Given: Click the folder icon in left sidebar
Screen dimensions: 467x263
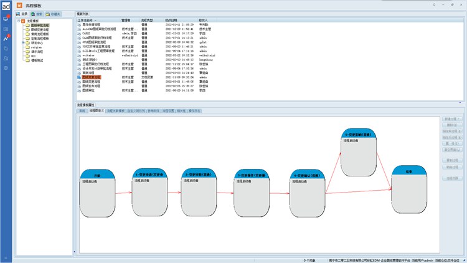Looking at the screenshot, I should tap(6, 29).
